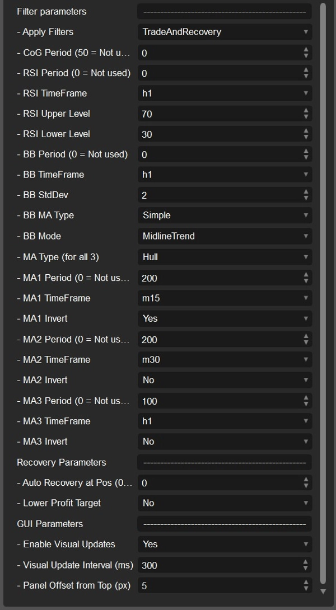Expand the MA3 TimeFrame selector
The height and width of the screenshot is (610, 336).
coord(224,420)
